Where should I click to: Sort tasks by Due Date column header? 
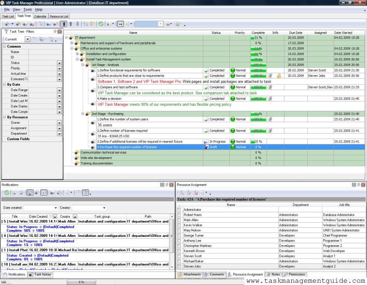coord(295,33)
